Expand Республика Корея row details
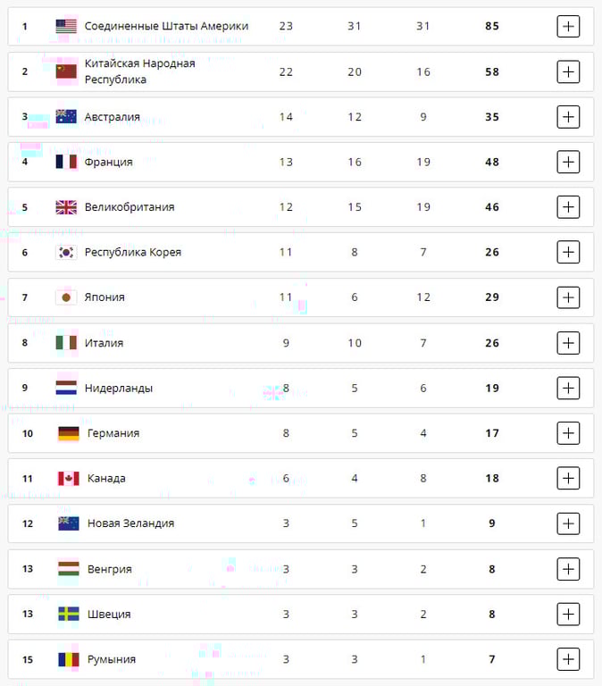The width and height of the screenshot is (602, 686). (568, 252)
